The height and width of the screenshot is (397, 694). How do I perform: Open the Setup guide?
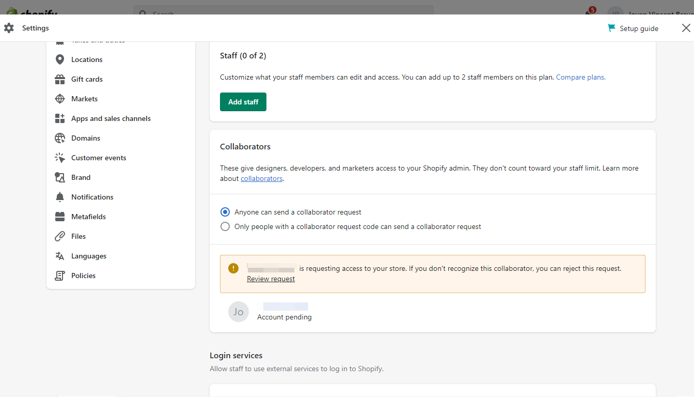click(x=633, y=28)
